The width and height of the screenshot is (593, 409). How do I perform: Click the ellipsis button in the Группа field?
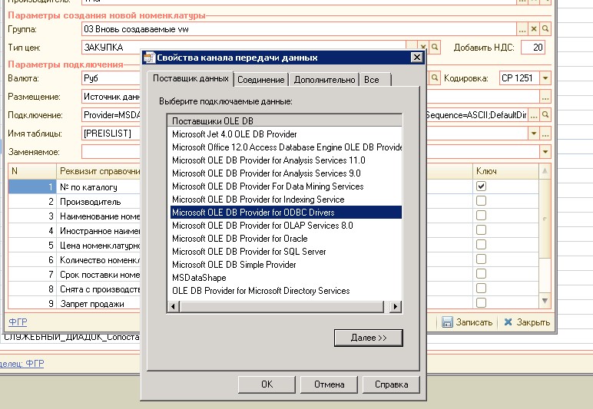[x=522, y=28]
